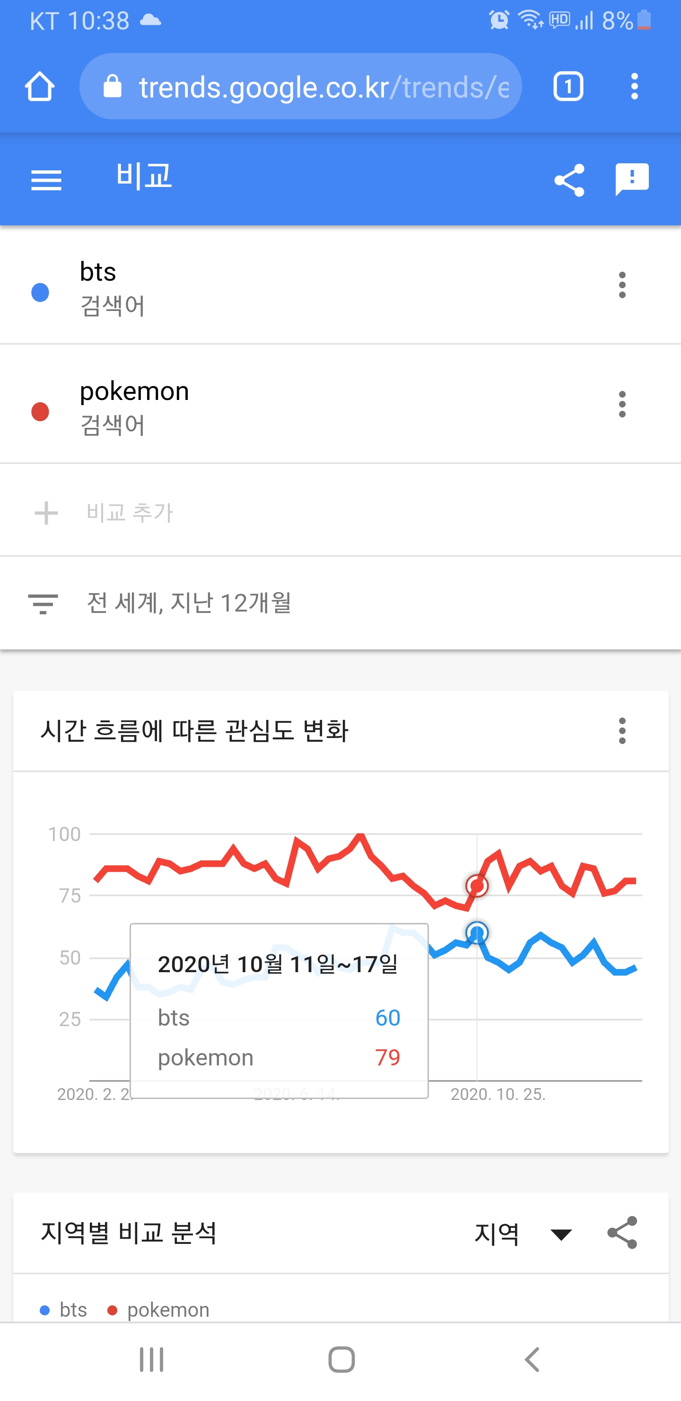
Task: Open the browser home page icon
Action: 40,87
